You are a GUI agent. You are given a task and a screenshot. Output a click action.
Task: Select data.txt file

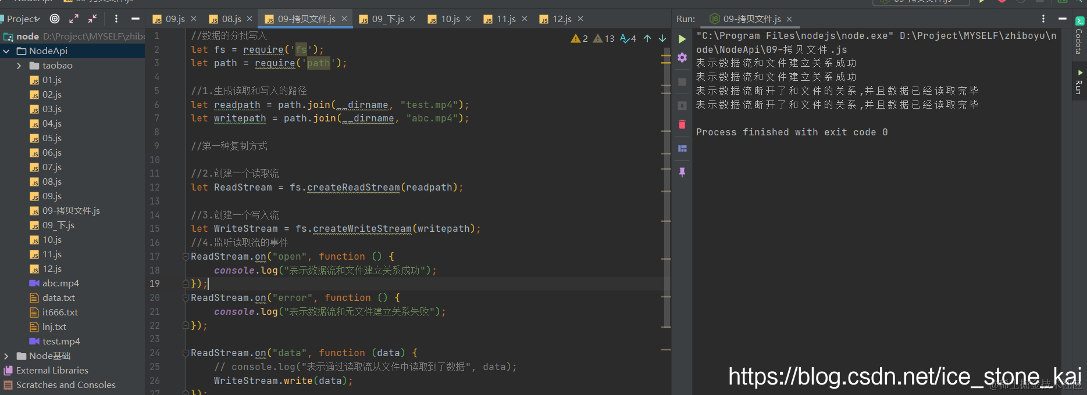point(58,298)
